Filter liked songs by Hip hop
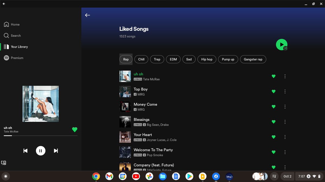The width and height of the screenshot is (325, 182). click(207, 59)
